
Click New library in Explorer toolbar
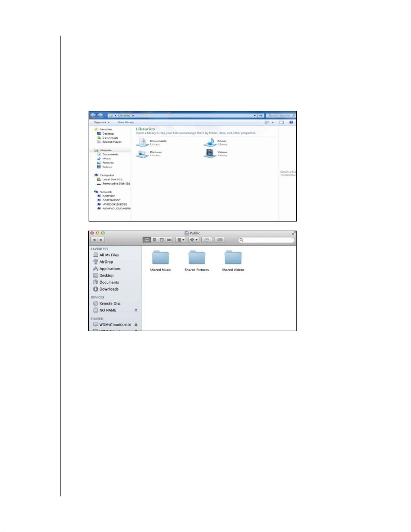coord(126,122)
